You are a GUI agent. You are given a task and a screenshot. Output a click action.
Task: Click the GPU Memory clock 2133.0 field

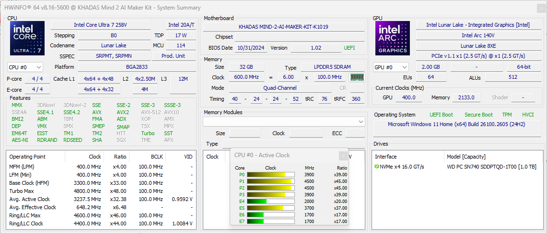pyautogui.click(x=466, y=97)
